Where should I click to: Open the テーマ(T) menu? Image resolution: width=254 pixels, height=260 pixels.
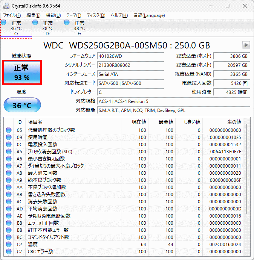pyautogui.click(x=74, y=15)
